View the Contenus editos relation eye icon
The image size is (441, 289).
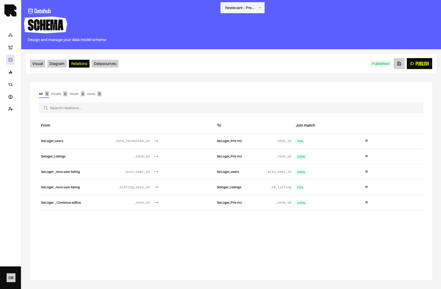pos(367,202)
